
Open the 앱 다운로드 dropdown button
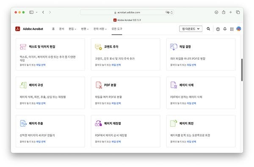coord(190,29)
